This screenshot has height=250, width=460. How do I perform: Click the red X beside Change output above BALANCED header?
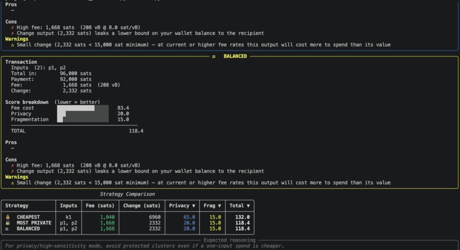pyautogui.click(x=13, y=33)
